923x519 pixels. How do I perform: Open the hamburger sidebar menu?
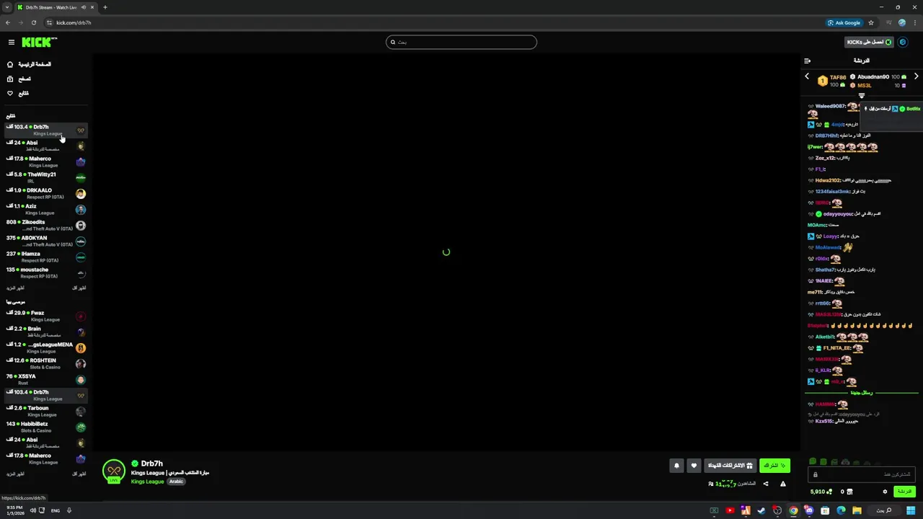point(11,43)
